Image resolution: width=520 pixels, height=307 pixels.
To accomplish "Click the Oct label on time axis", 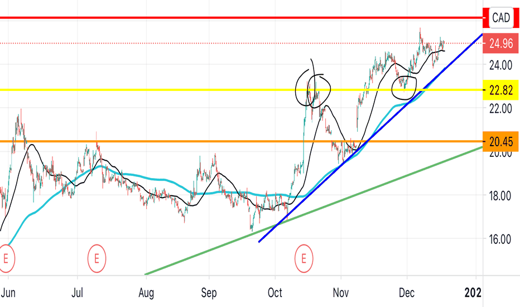I will 275,292.
